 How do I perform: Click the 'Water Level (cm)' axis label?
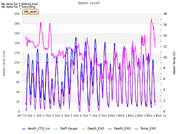pos(4,63)
